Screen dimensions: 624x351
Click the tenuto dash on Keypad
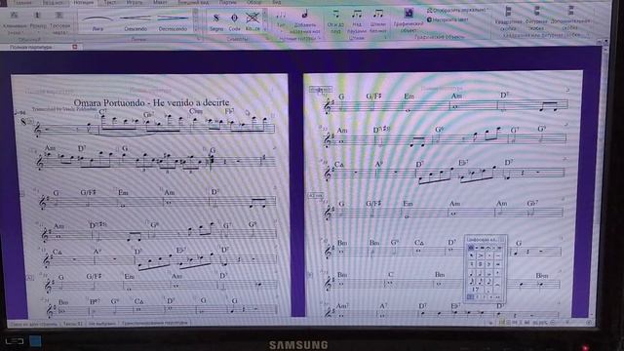(498, 255)
